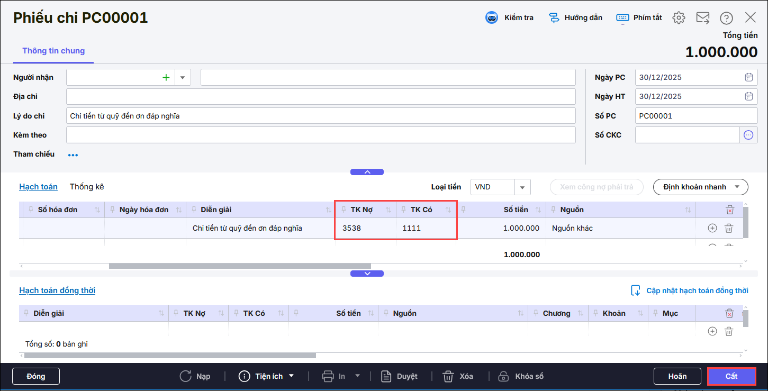The height and width of the screenshot is (391, 768).
Task: Click the mail envelope icon
Action: coord(702,17)
